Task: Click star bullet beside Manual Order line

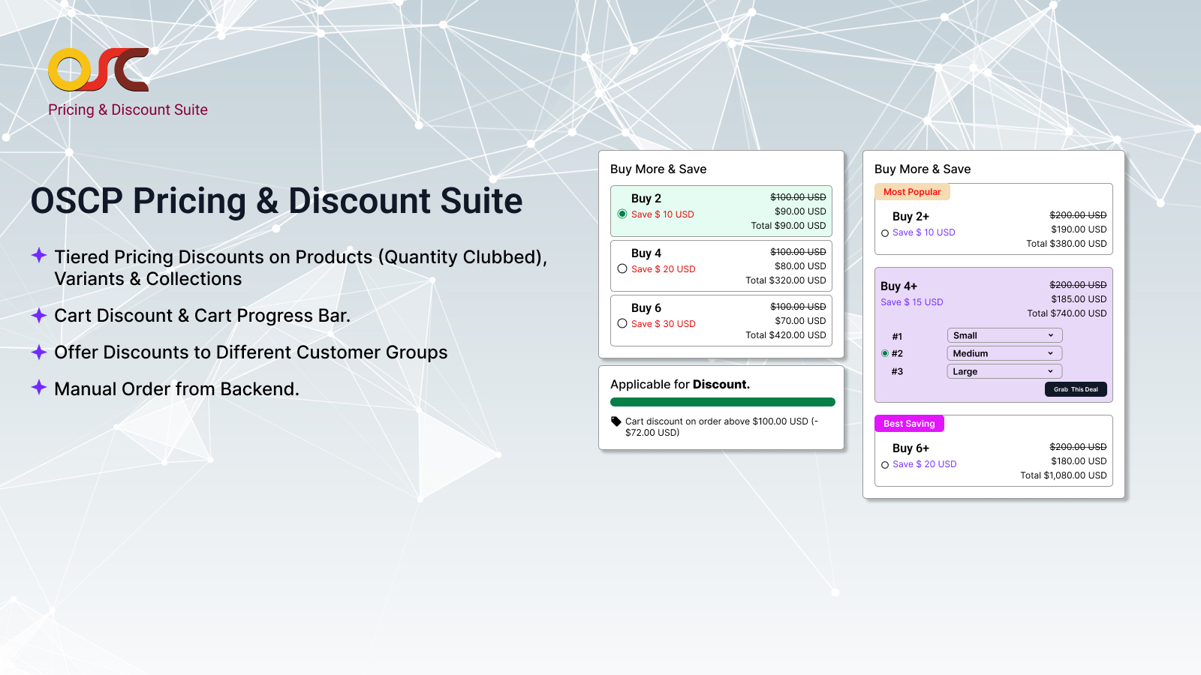Action: pyautogui.click(x=39, y=388)
